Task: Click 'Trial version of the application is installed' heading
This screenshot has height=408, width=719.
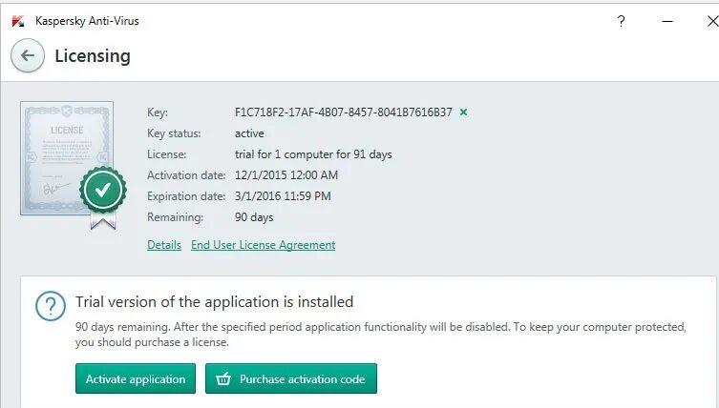Action: (215, 302)
